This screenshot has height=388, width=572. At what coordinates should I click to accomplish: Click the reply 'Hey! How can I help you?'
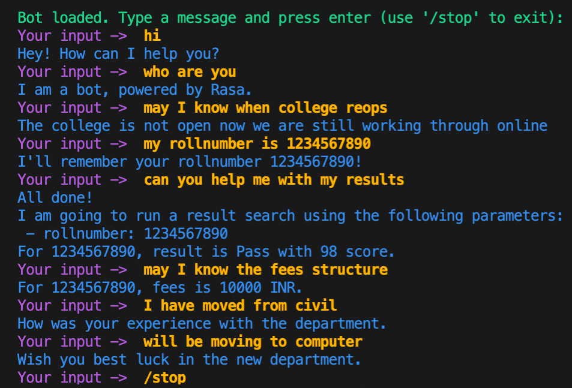coord(118,54)
